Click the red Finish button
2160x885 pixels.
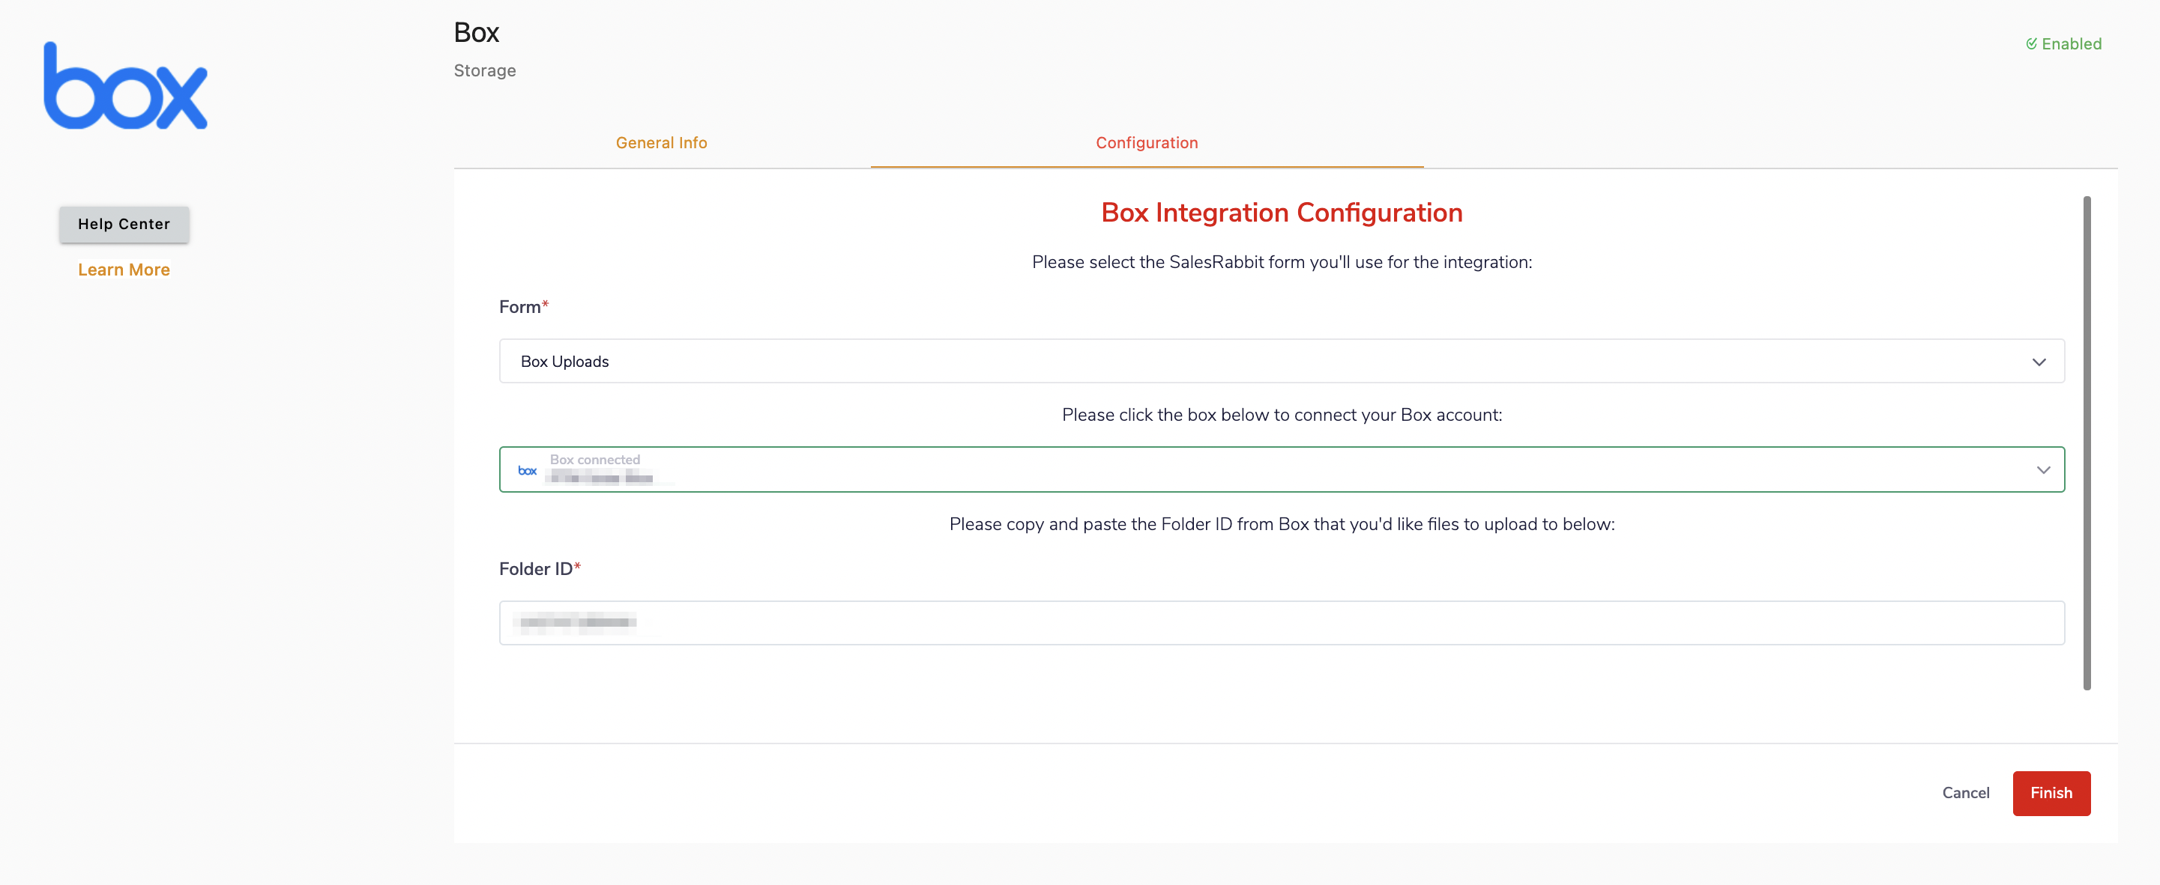click(x=2051, y=793)
